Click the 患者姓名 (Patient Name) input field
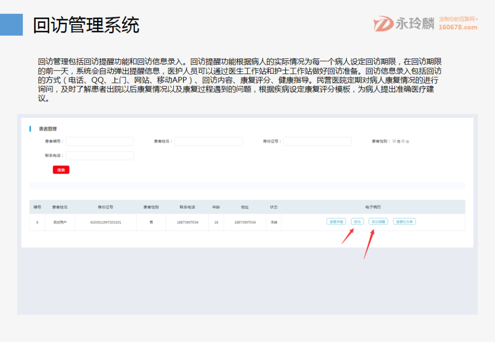Viewport: 495px width, 342px height. (209, 141)
